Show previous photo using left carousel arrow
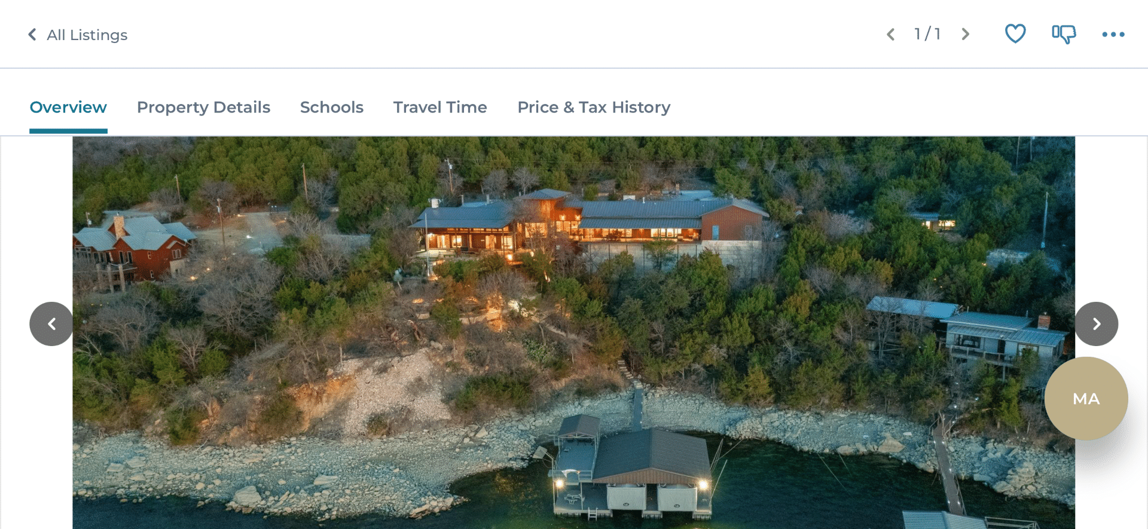Image resolution: width=1148 pixels, height=529 pixels. (x=51, y=324)
